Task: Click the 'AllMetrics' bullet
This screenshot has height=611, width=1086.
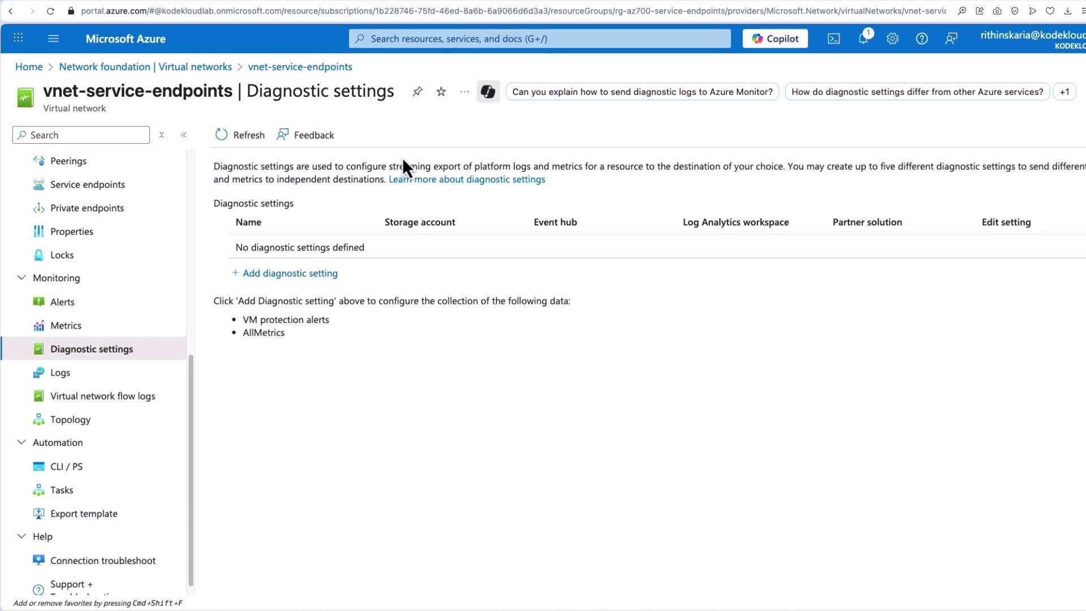Action: 264,333
